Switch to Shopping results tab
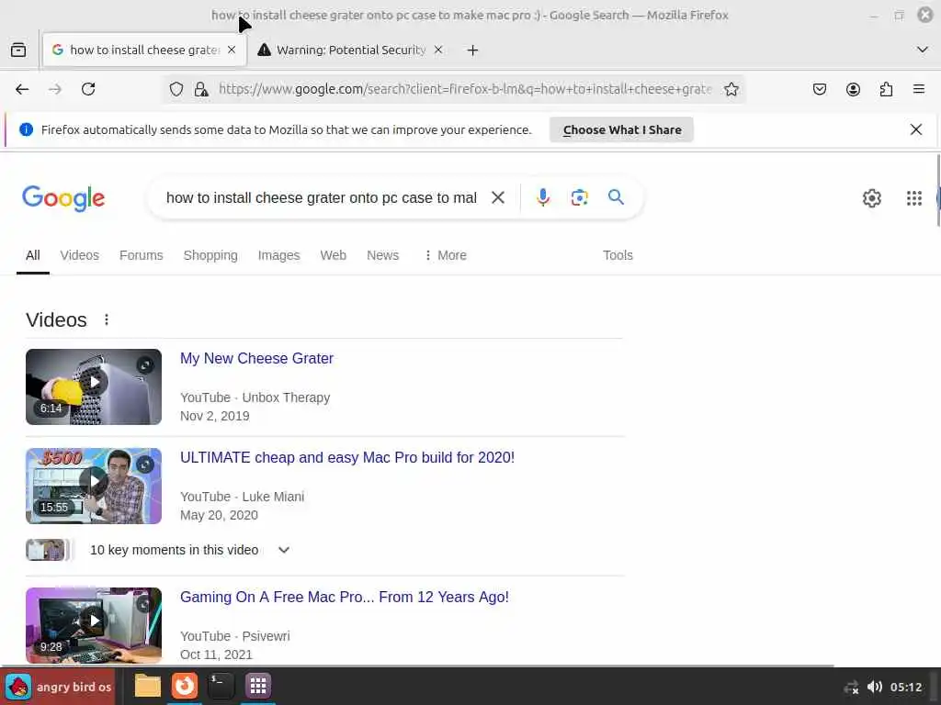 pos(210,255)
